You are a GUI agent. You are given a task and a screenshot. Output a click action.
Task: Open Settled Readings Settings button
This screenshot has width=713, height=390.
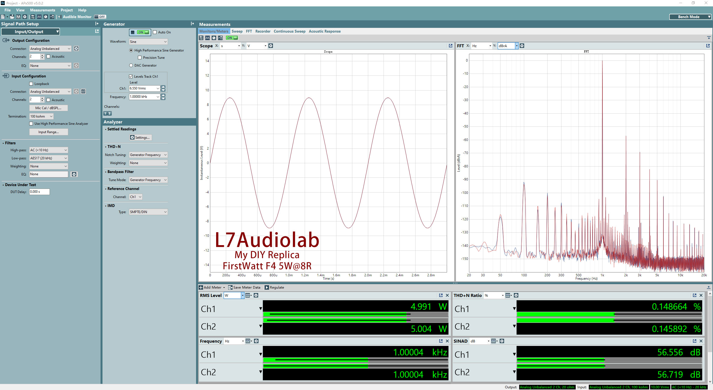(x=141, y=138)
